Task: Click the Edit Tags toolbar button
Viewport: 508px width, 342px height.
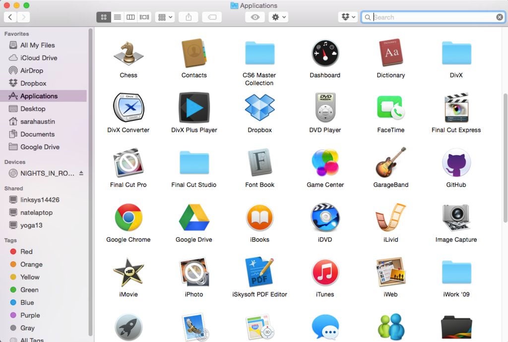Action: (212, 17)
